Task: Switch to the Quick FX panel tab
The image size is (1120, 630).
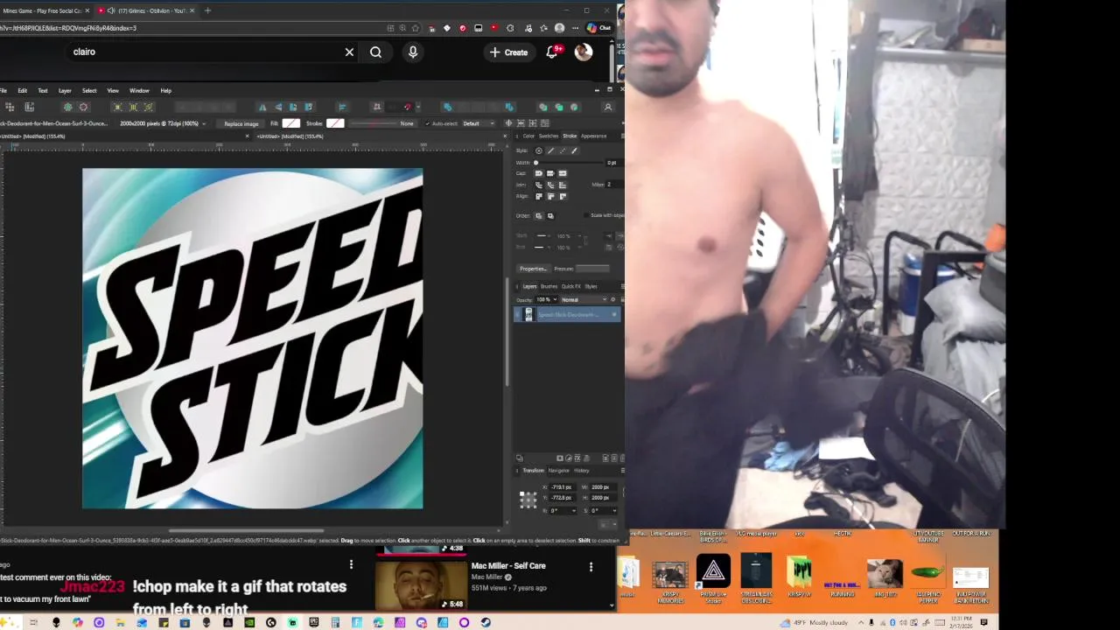Action: click(570, 286)
